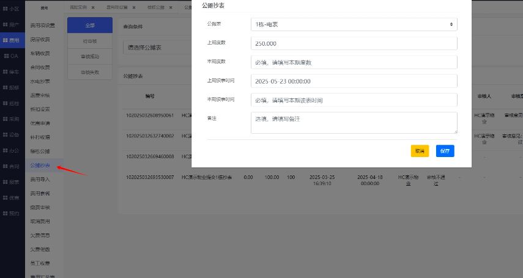
Task: Open 费用导入 in the fee submenu
Action: coord(40,180)
